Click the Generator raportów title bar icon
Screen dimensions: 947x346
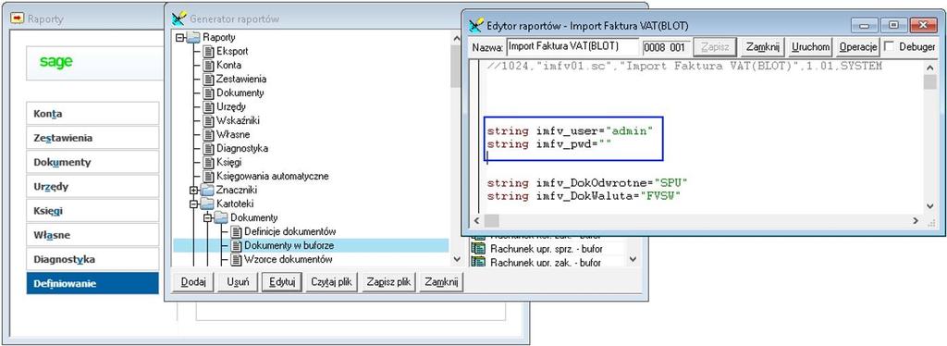pos(178,19)
